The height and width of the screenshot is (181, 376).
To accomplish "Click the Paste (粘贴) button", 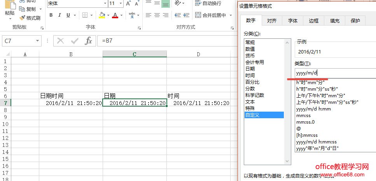I will pyautogui.click(x=10, y=9).
